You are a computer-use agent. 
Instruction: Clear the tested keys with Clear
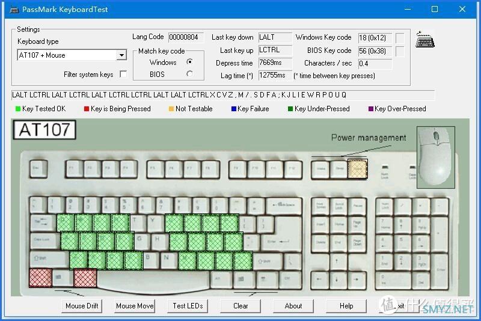click(240, 306)
